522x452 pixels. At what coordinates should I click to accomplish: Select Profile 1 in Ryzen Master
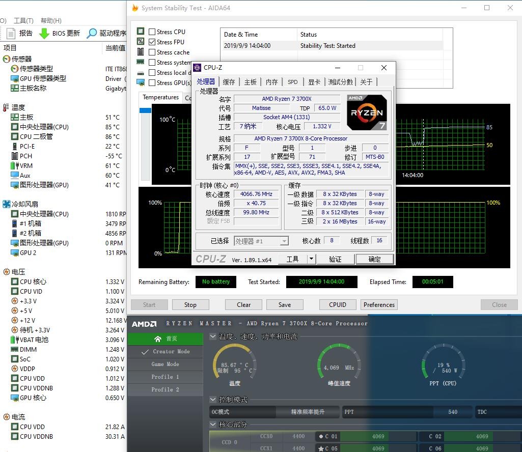[x=165, y=377]
